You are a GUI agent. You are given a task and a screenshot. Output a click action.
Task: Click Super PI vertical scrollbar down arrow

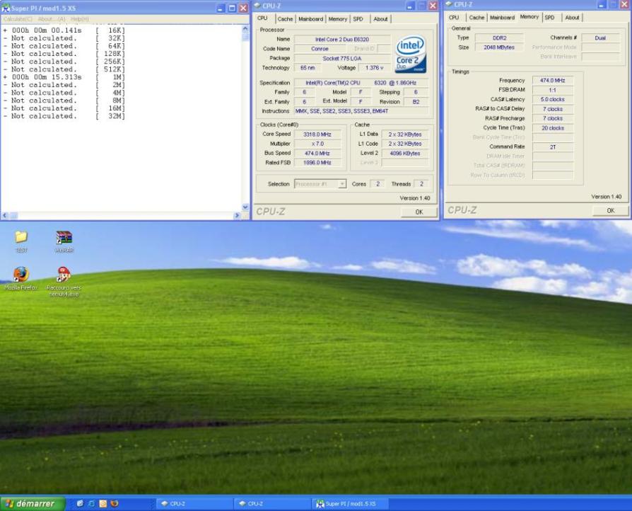(x=245, y=207)
